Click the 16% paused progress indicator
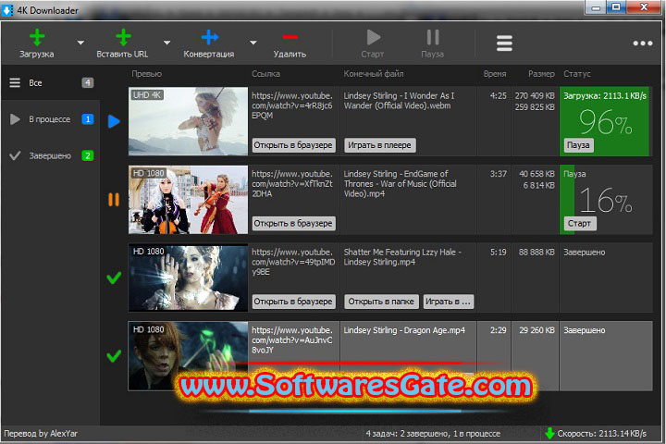 pos(606,200)
